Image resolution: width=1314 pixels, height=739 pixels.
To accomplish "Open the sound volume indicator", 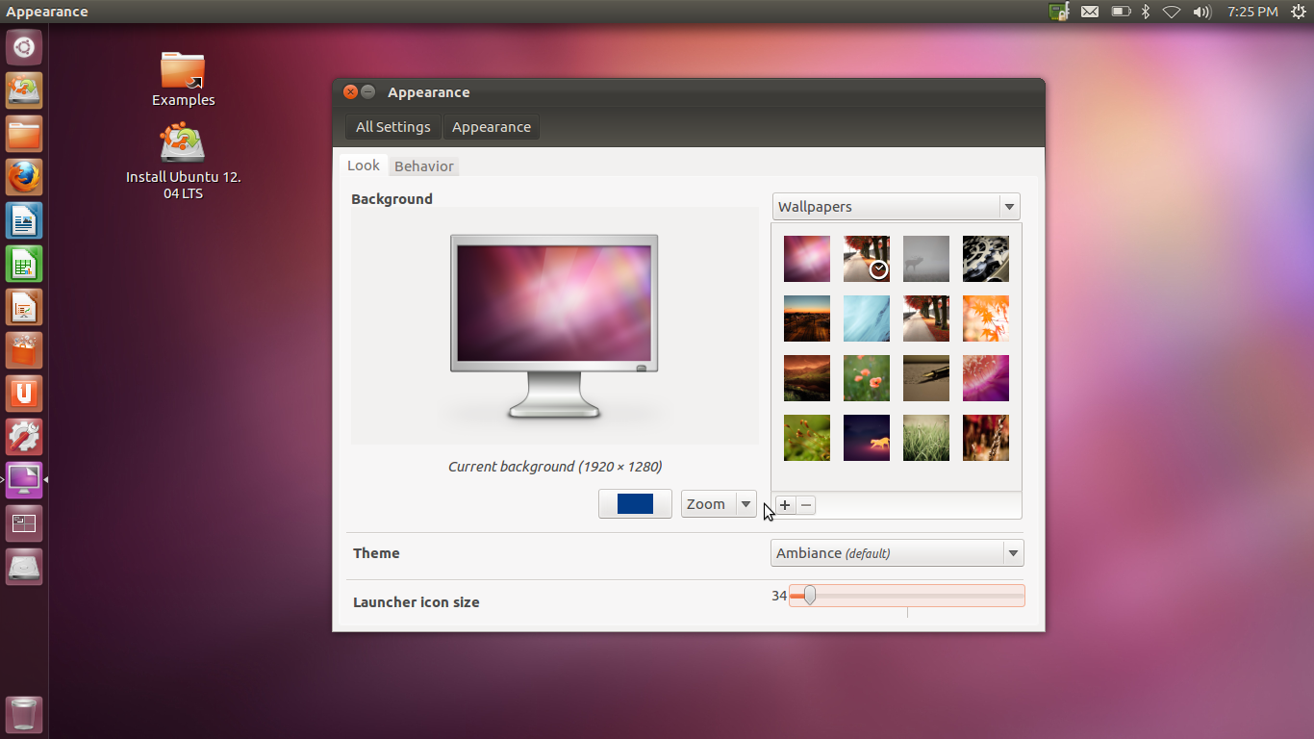I will pyautogui.click(x=1201, y=12).
